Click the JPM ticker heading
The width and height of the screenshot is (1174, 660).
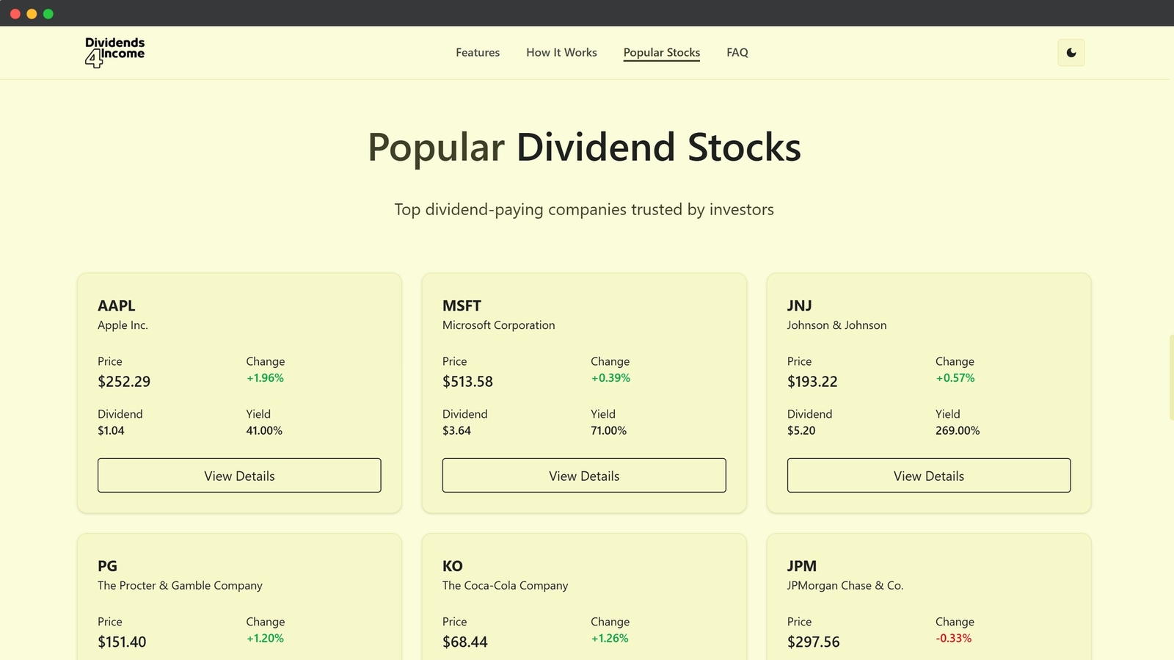(802, 566)
